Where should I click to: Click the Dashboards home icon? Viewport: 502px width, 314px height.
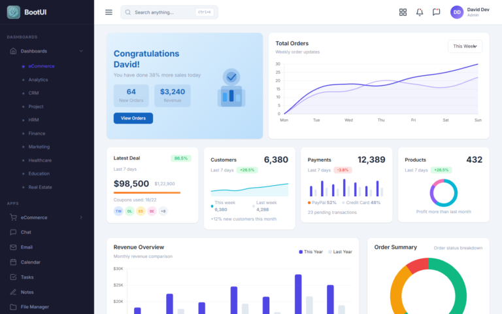(13, 51)
